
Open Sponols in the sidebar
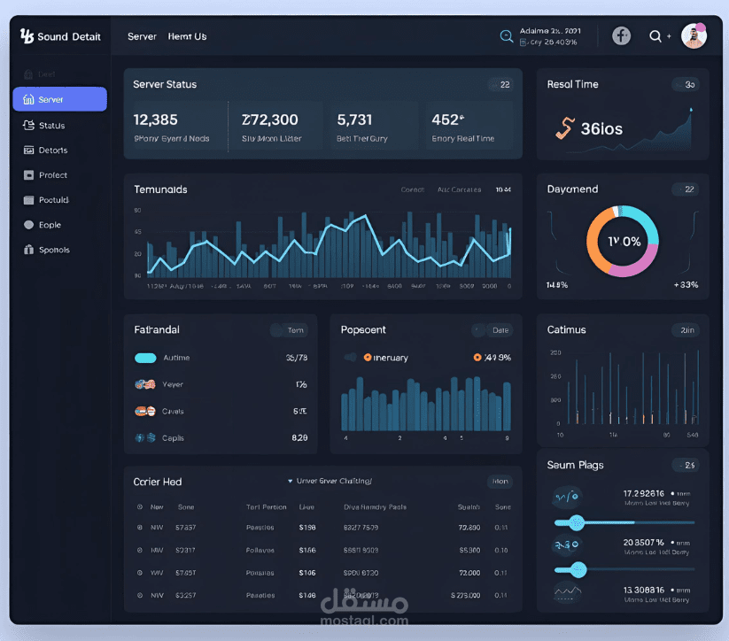point(54,250)
